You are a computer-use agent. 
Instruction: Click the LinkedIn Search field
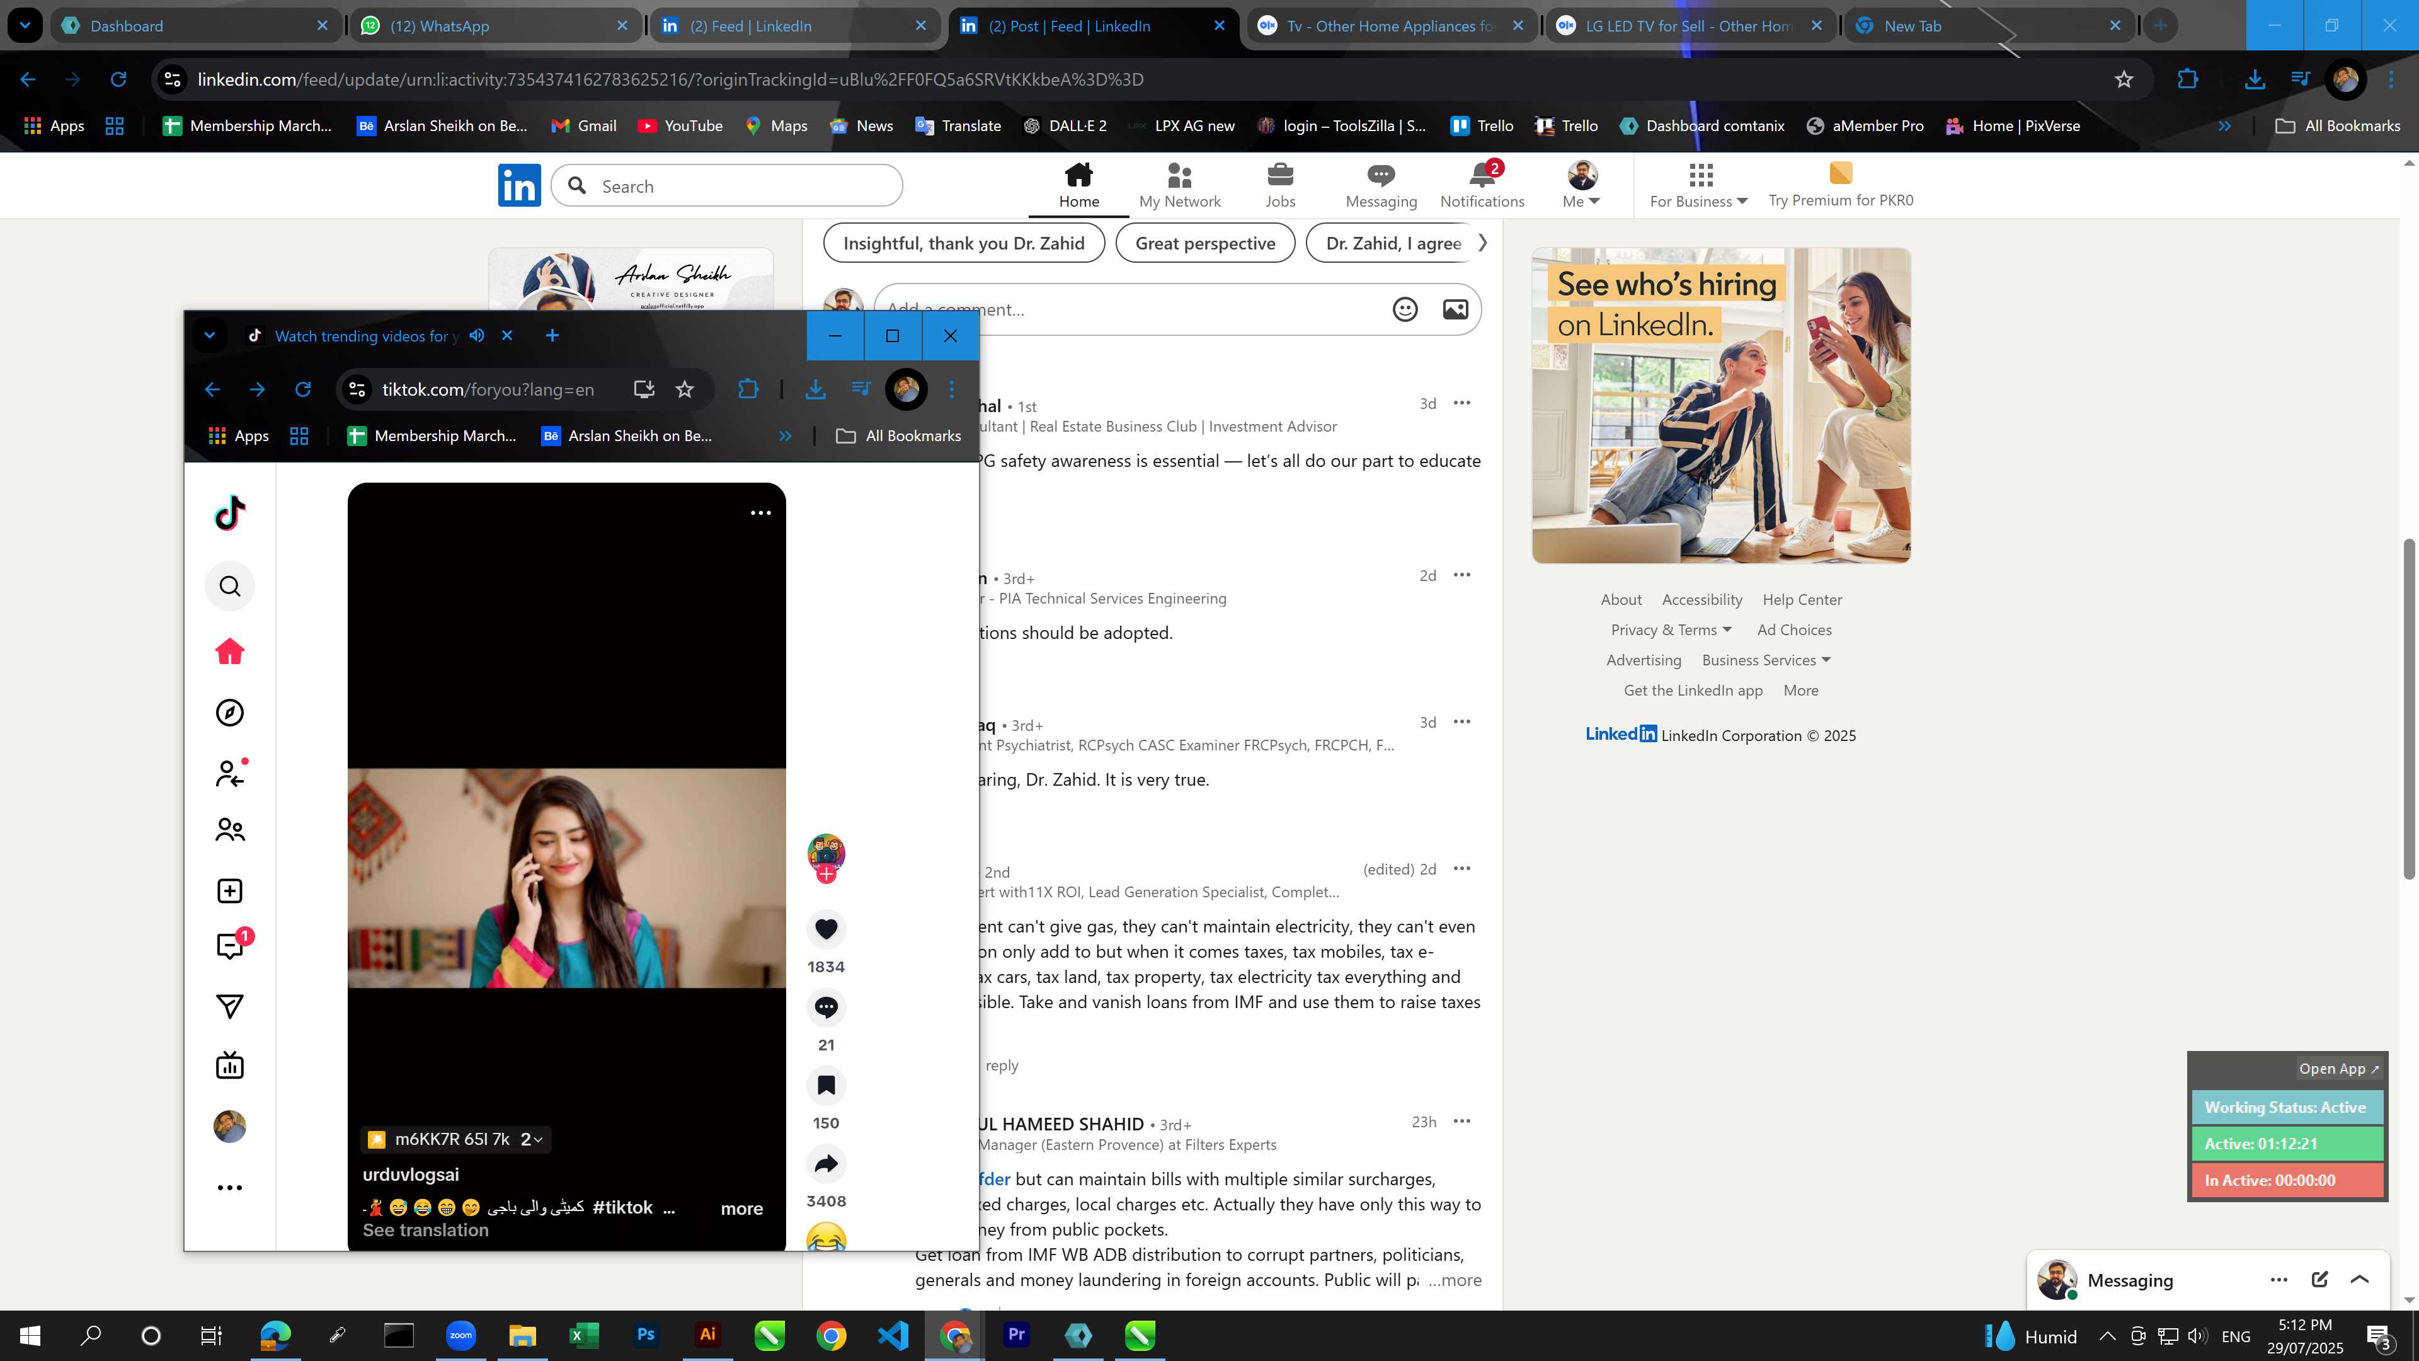[727, 186]
